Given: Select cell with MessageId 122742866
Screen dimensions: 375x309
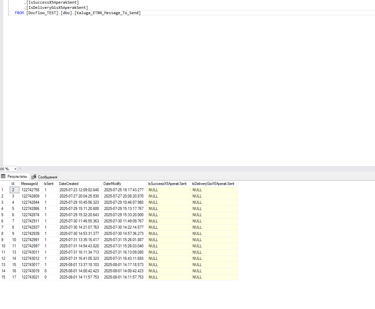Looking at the screenshot, I should coord(30,209).
